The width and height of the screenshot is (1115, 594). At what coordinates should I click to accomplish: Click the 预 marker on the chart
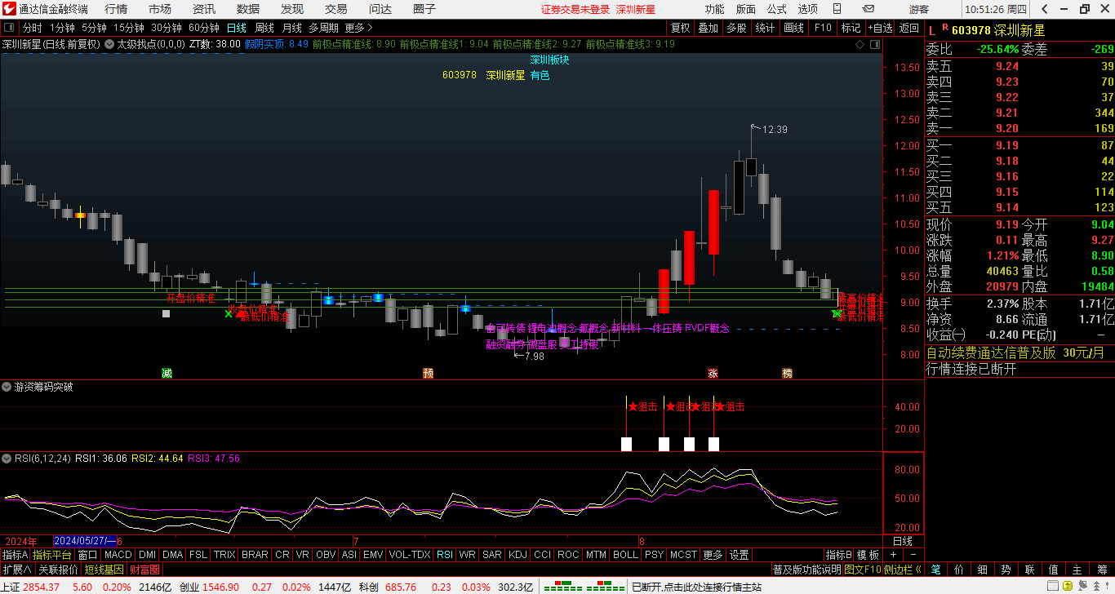click(428, 374)
